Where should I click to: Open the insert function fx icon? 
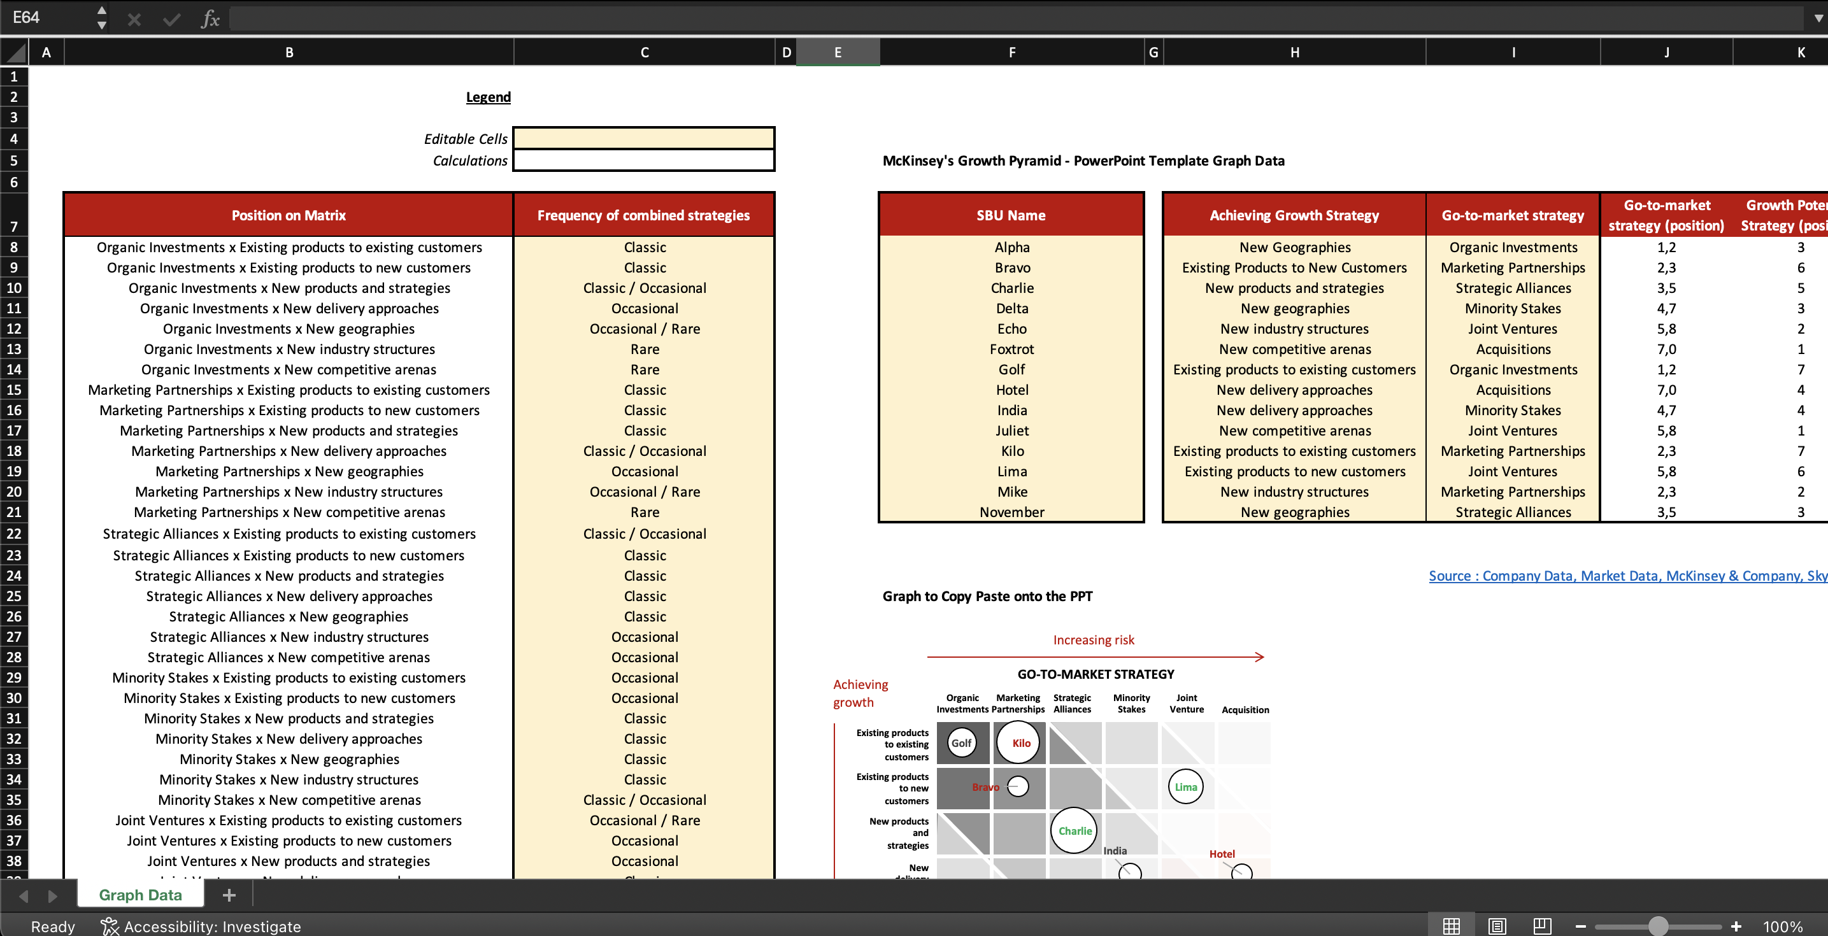coord(210,19)
